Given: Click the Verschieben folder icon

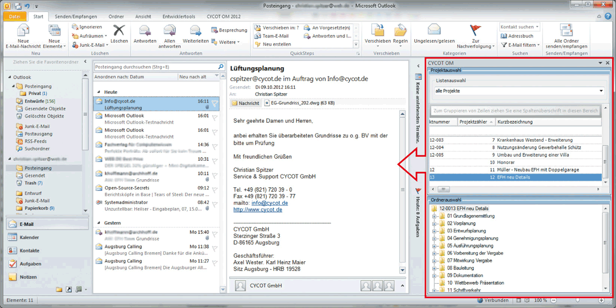Looking at the screenshot, I should click(378, 30).
